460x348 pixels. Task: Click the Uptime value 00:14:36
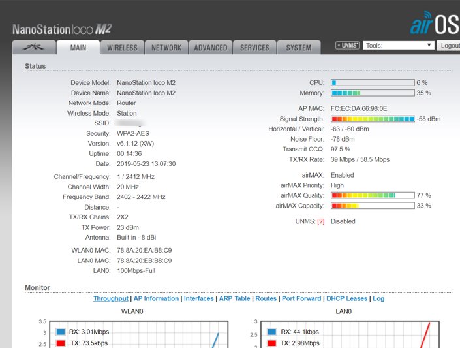point(129,154)
